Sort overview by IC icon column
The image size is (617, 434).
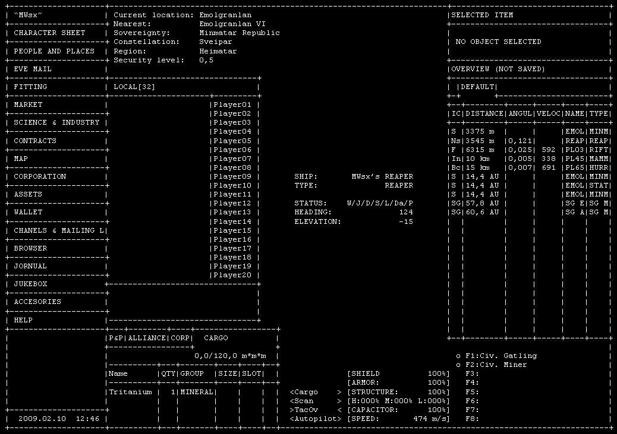[x=456, y=113]
